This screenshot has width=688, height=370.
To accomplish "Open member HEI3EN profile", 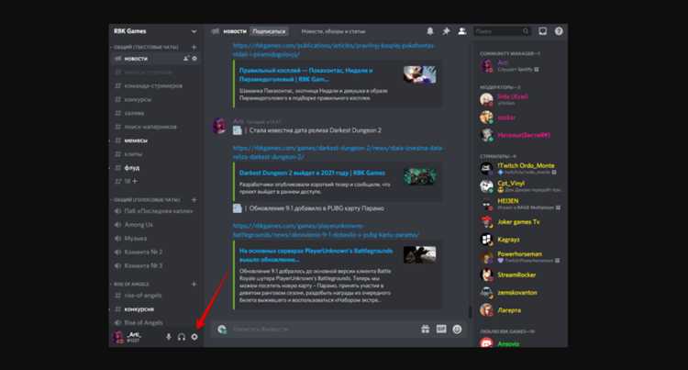I will (521, 204).
